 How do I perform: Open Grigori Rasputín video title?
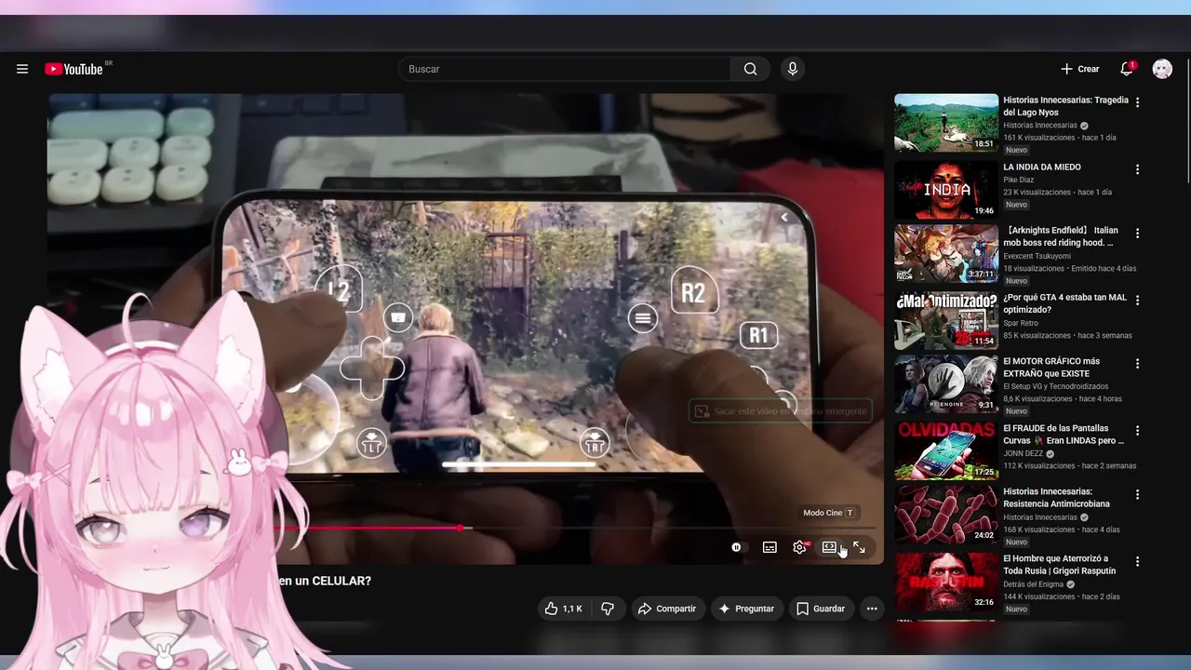(x=1059, y=565)
